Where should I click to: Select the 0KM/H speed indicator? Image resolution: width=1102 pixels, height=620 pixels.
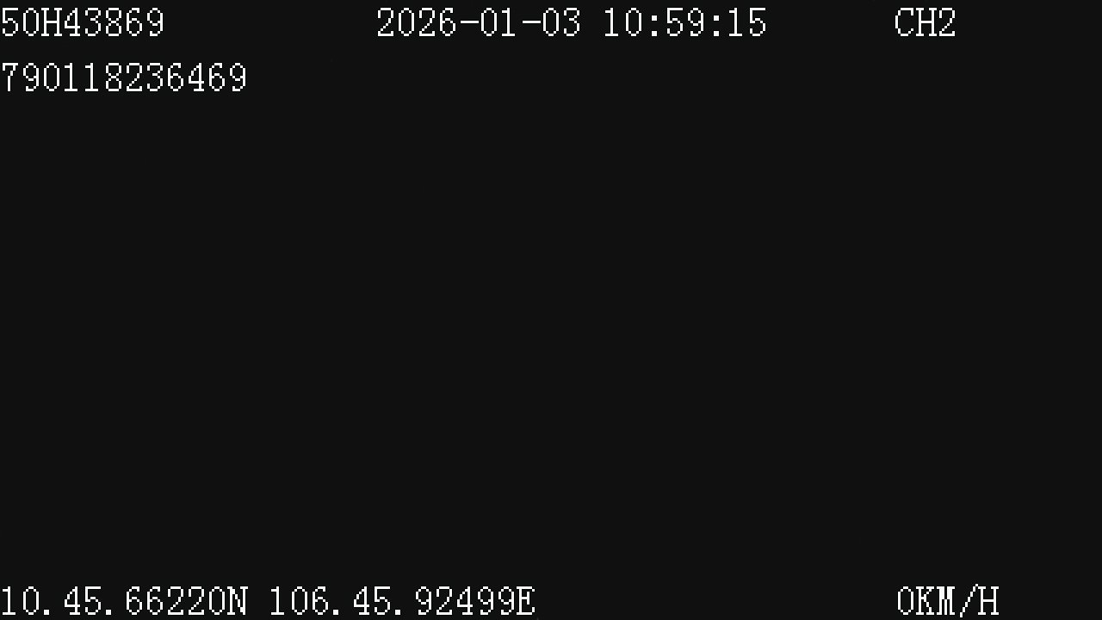(947, 601)
